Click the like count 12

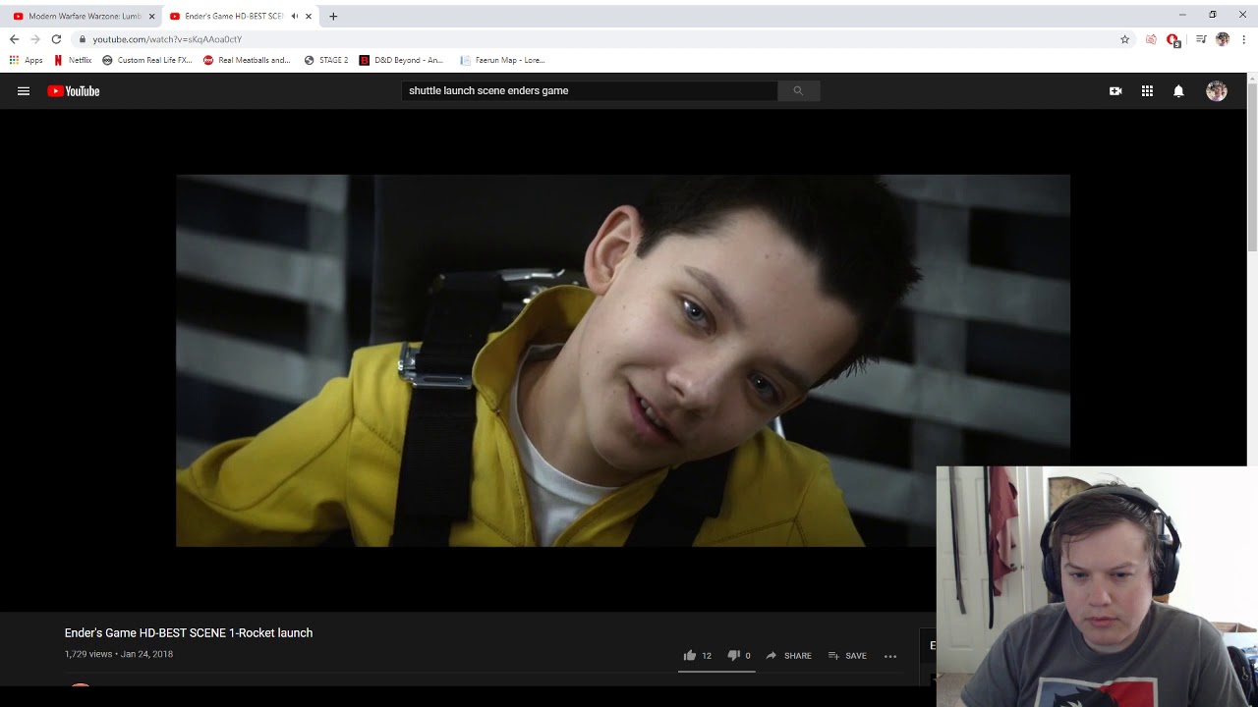point(707,656)
